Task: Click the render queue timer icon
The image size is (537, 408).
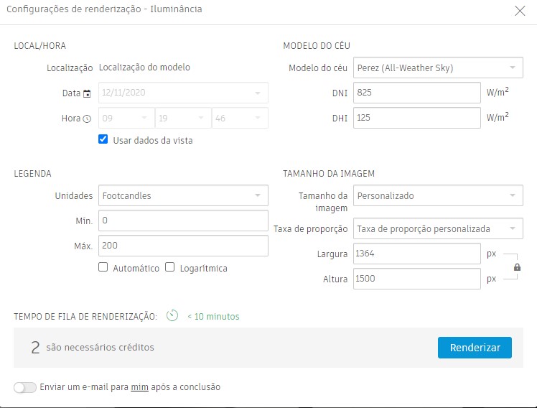Action: pyautogui.click(x=172, y=316)
